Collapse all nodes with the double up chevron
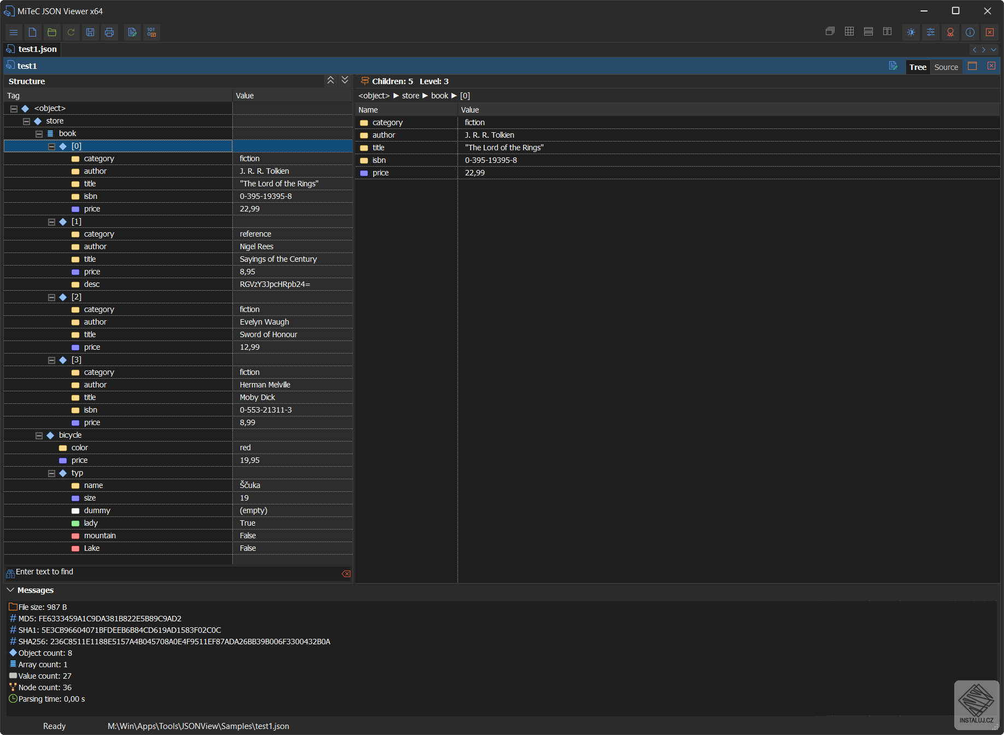This screenshot has height=735, width=1004. click(331, 80)
